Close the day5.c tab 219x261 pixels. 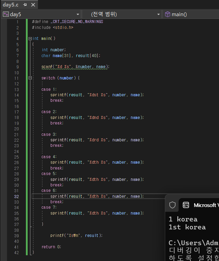[x=33, y=5]
